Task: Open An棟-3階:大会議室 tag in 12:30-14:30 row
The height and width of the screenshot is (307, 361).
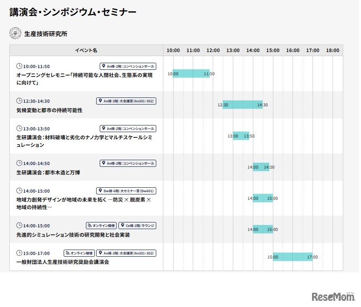Action: pos(126,101)
